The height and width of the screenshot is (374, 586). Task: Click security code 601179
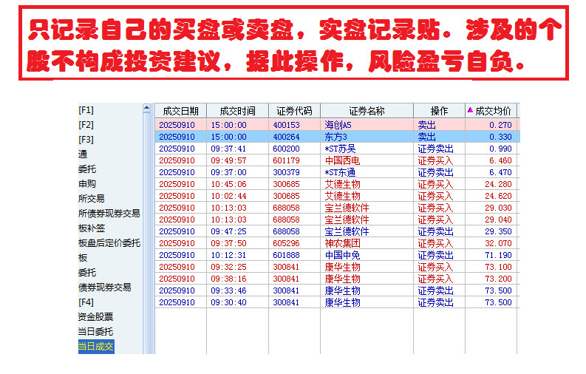point(286,160)
